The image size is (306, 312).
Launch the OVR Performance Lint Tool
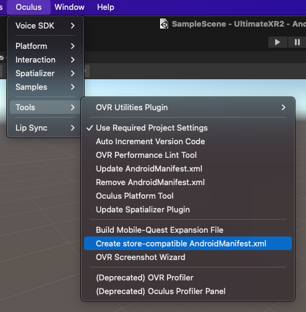click(188, 155)
